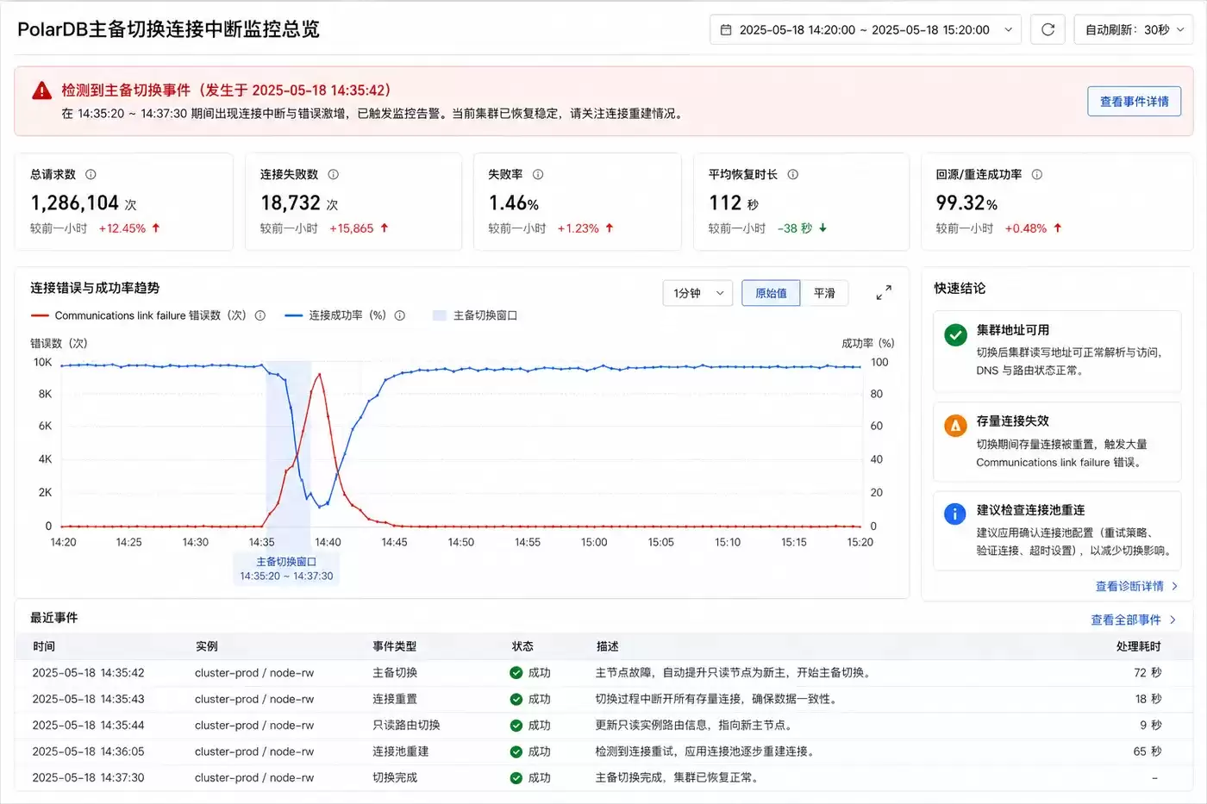
Task: Click the 实例 column header
Action: 207,646
